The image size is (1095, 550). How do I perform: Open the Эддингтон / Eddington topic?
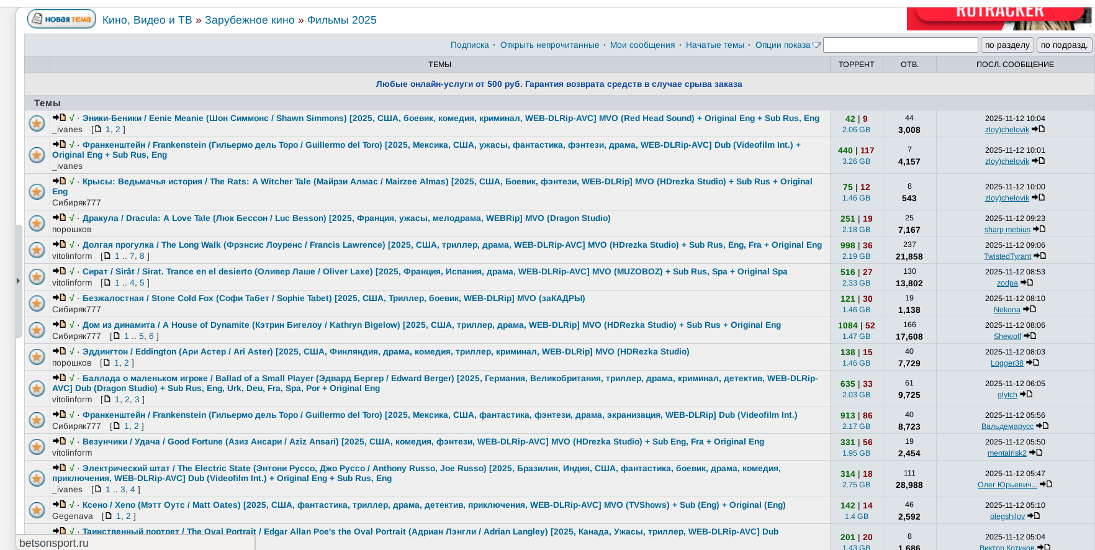386,351
